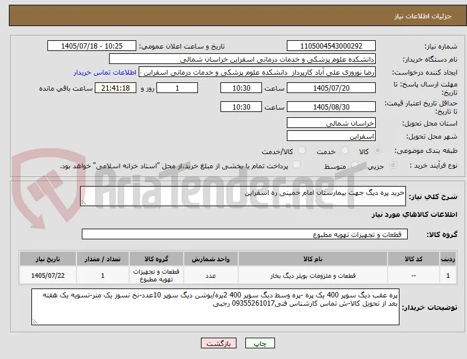This screenshot has width=467, height=359.
Task: Click the نوع فرآیند خرید label
Action: tap(433, 165)
